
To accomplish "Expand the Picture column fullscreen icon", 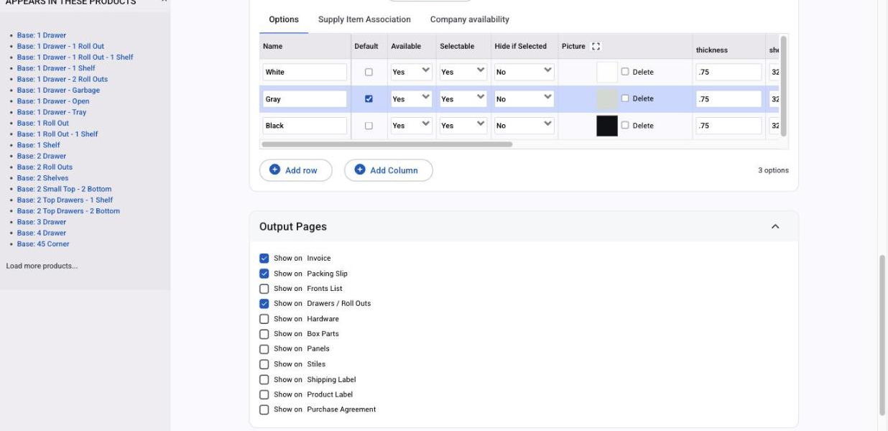I will pyautogui.click(x=596, y=46).
